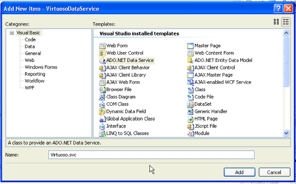Open the dialog Help question mark button
Screen dimensions: 296x184
(x=278, y=9)
